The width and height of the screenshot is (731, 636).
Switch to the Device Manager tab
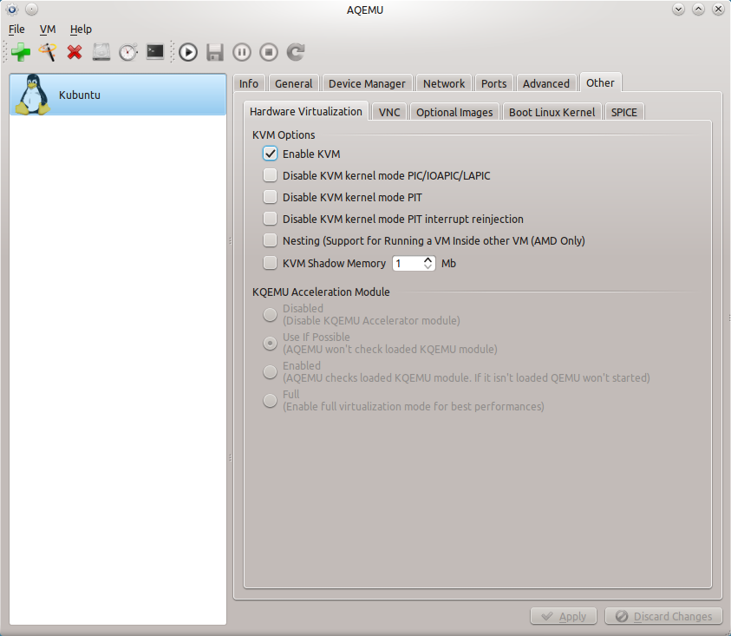tap(367, 83)
